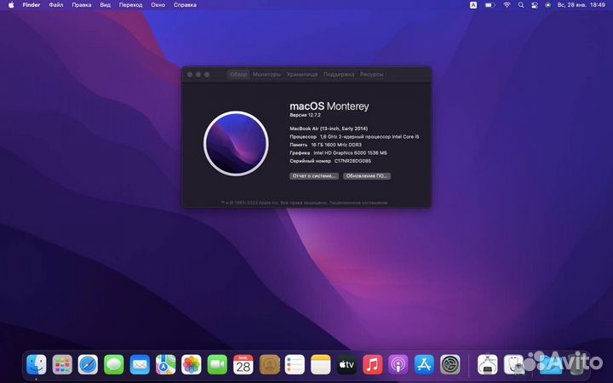This screenshot has width=613, height=383.
Task: Click date and time 'Вс, 28 янв. 18:49'
Action: click(581, 5)
